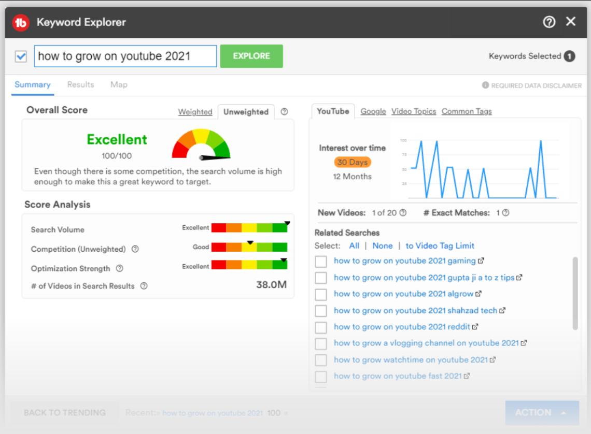Toggle the keyword selection checkbox beside the search field

pyautogui.click(x=20, y=56)
